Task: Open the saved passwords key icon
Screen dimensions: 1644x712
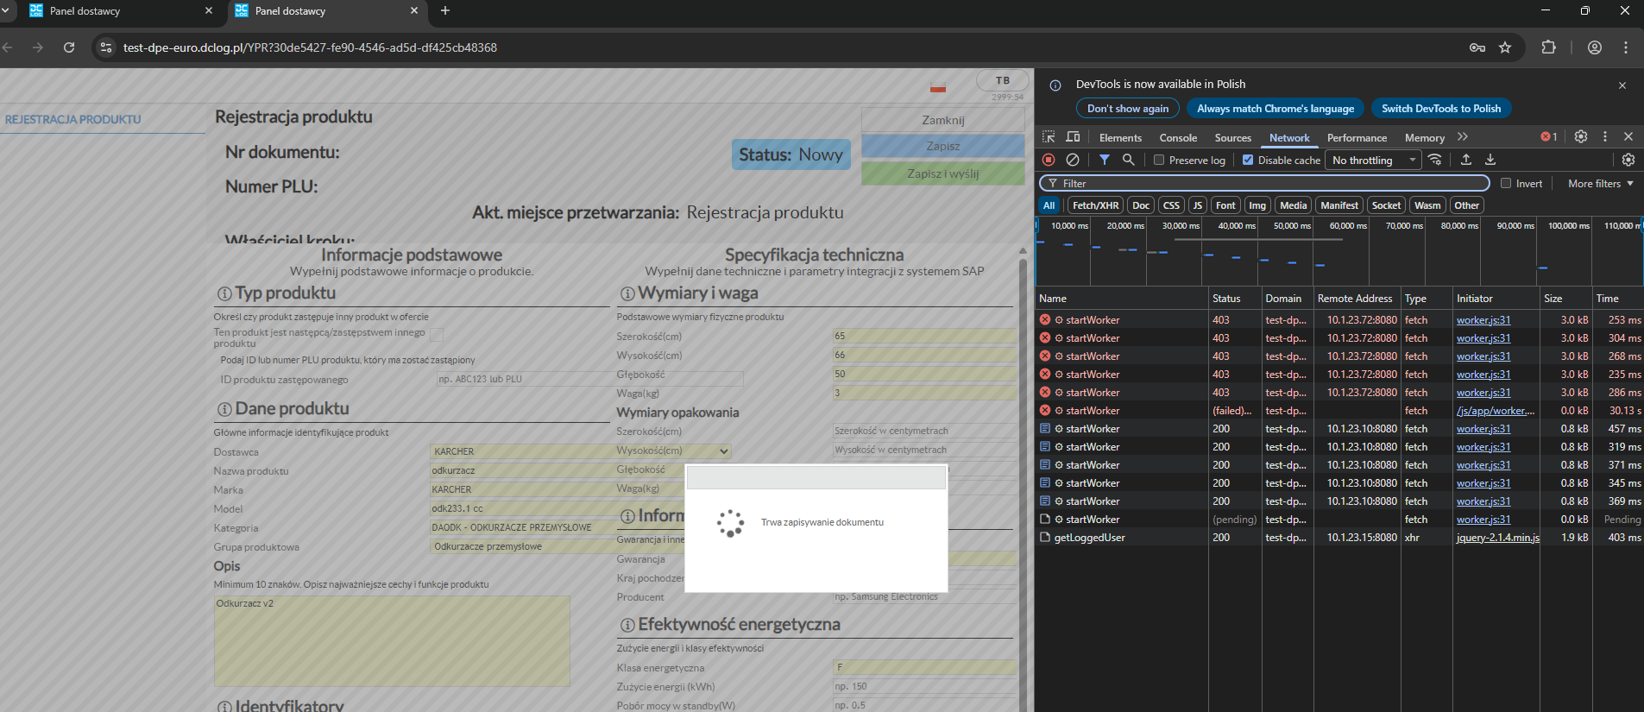Action: [1477, 47]
